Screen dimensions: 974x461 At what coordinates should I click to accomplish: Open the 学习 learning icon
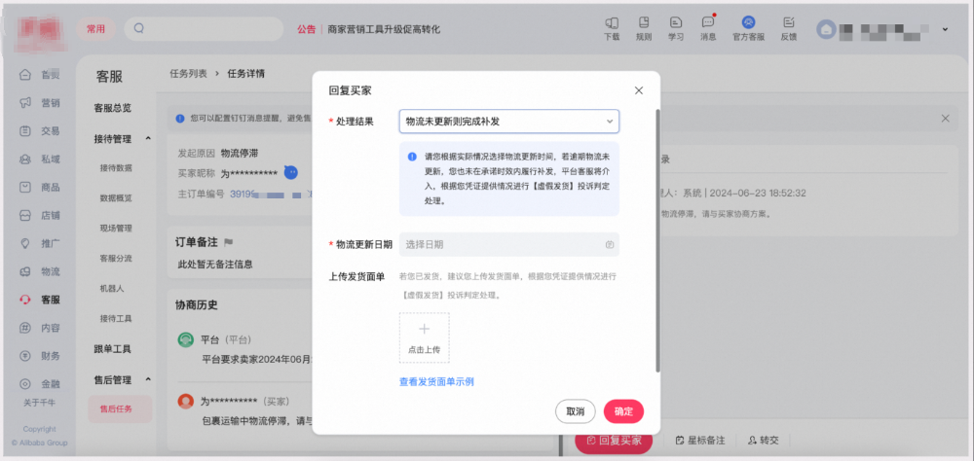676,28
